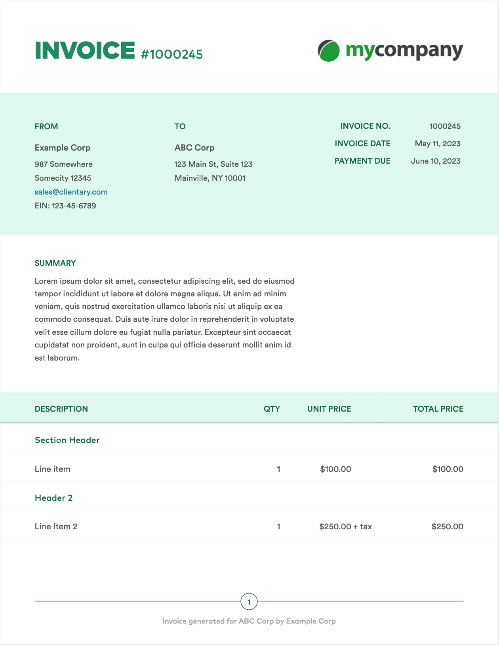Click the Line item description
This screenshot has height=645, width=499.
pyautogui.click(x=53, y=469)
